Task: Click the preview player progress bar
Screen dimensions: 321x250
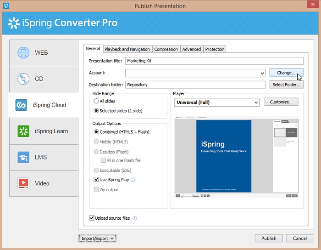Action: point(190,197)
